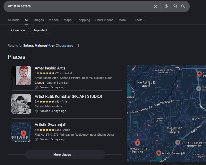Click history icon under Artist Rutik Kumbhar
Screen dimensions: 206x165
(x=36, y=111)
